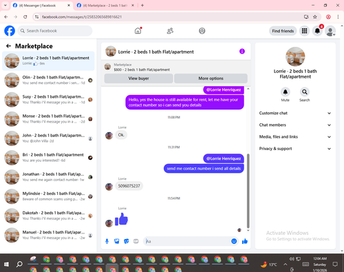Go back using the Marketplace back arrow
344x272 pixels.
(x=8, y=46)
